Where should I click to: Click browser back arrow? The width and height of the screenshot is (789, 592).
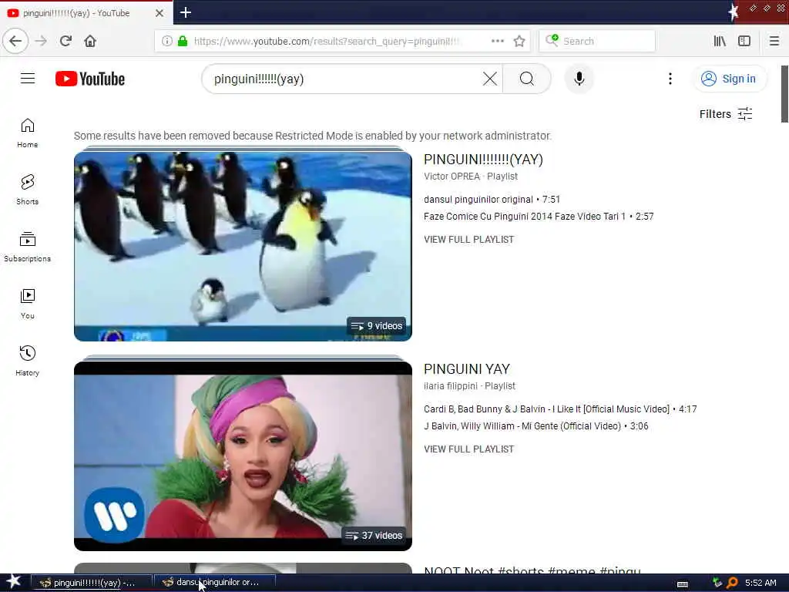coord(15,41)
